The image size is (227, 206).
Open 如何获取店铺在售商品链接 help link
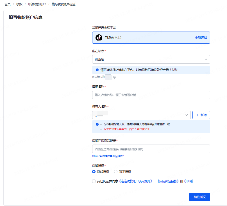(108, 156)
